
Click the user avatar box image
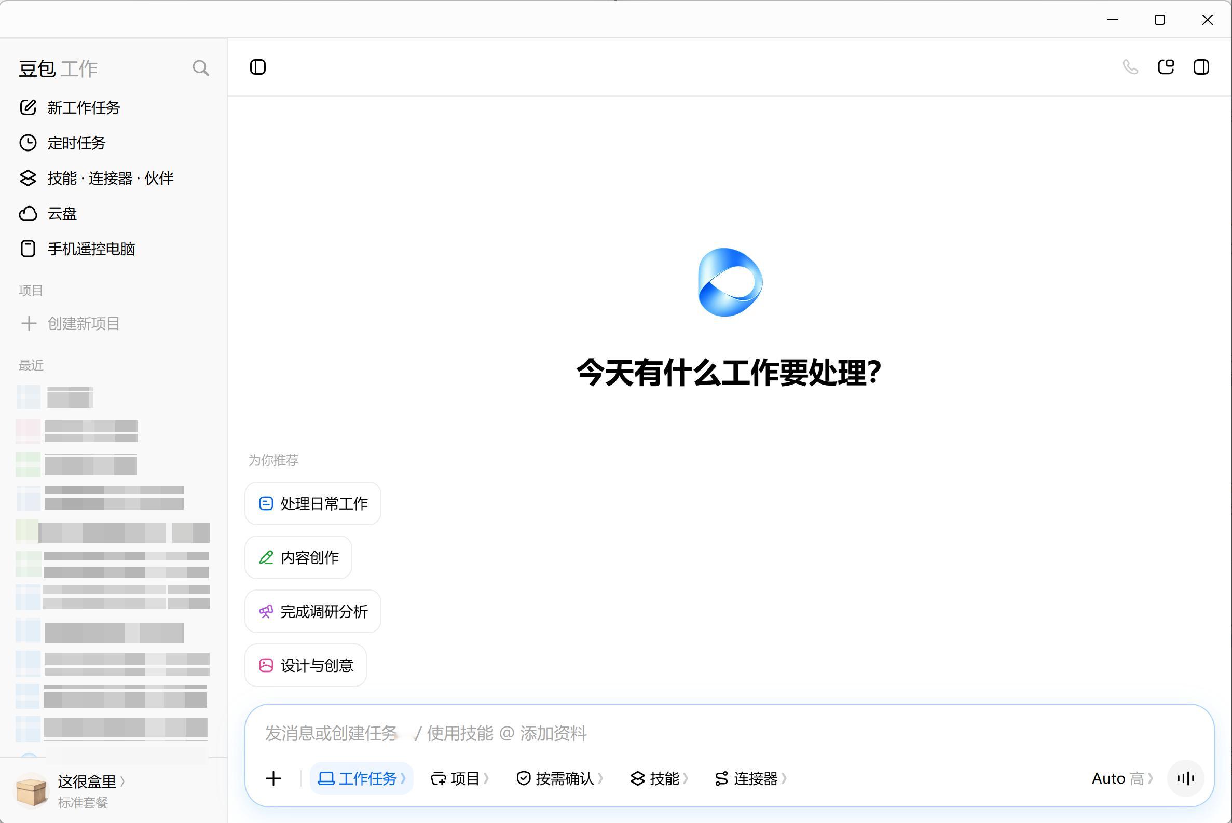pos(32,791)
